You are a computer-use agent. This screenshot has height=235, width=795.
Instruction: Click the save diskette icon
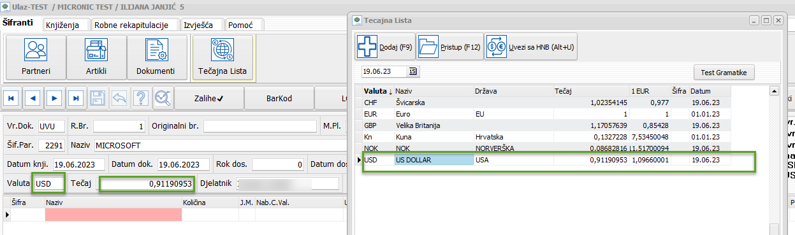98,98
